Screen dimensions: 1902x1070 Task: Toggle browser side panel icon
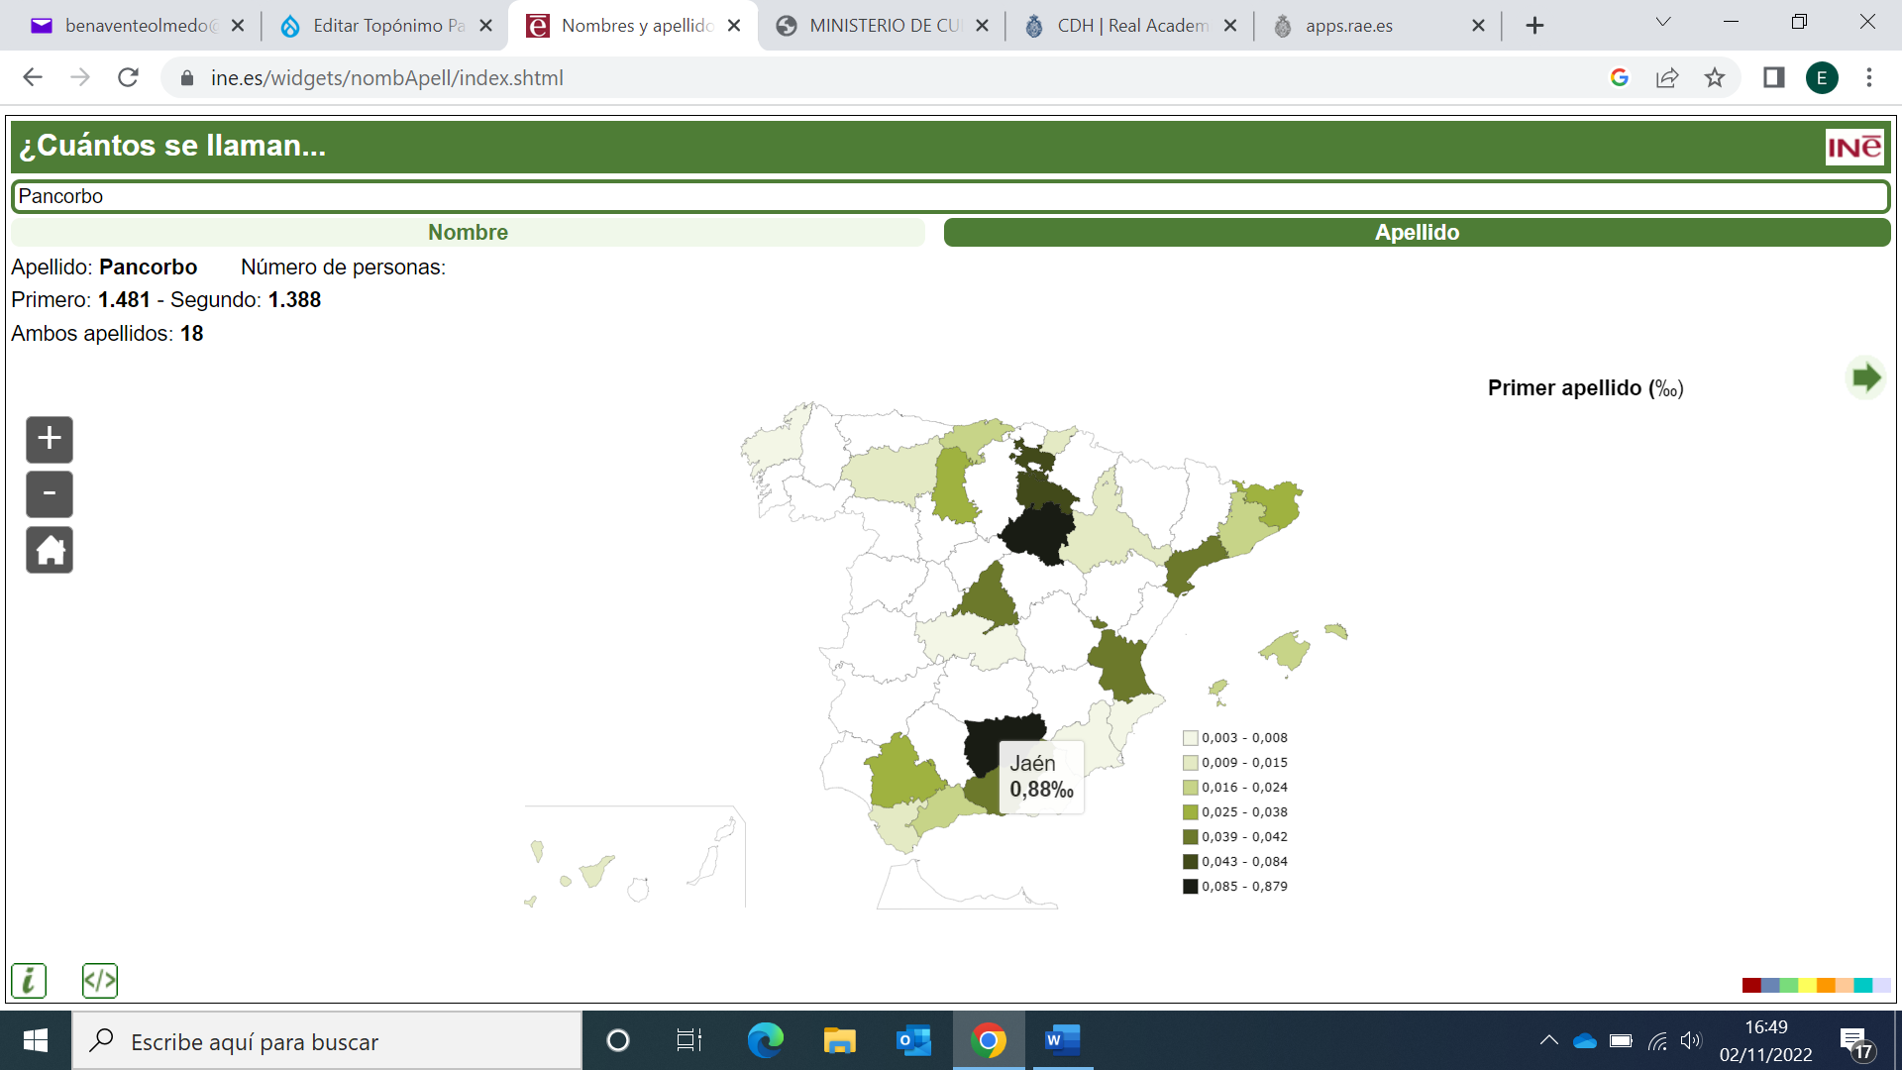click(x=1773, y=78)
